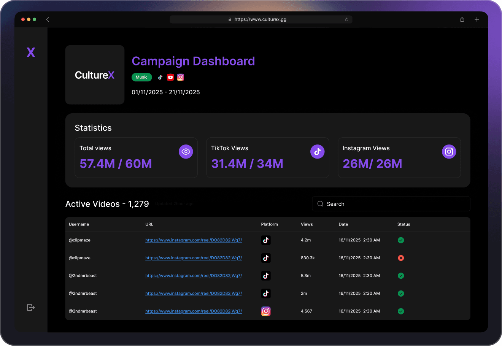Click the Instagram icon under Campaign Dashboard
The height and width of the screenshot is (346, 502).
(181, 77)
